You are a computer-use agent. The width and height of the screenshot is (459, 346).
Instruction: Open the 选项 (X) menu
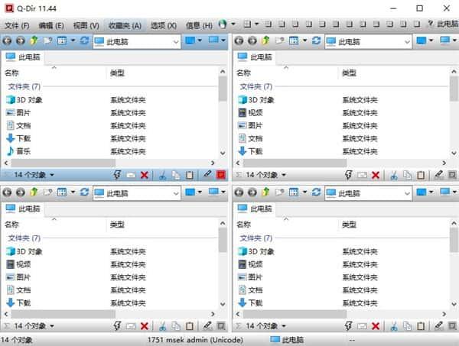point(162,24)
